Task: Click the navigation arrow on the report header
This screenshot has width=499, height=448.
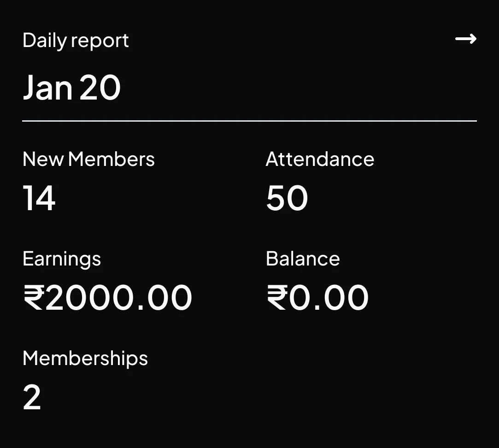Action: click(466, 39)
